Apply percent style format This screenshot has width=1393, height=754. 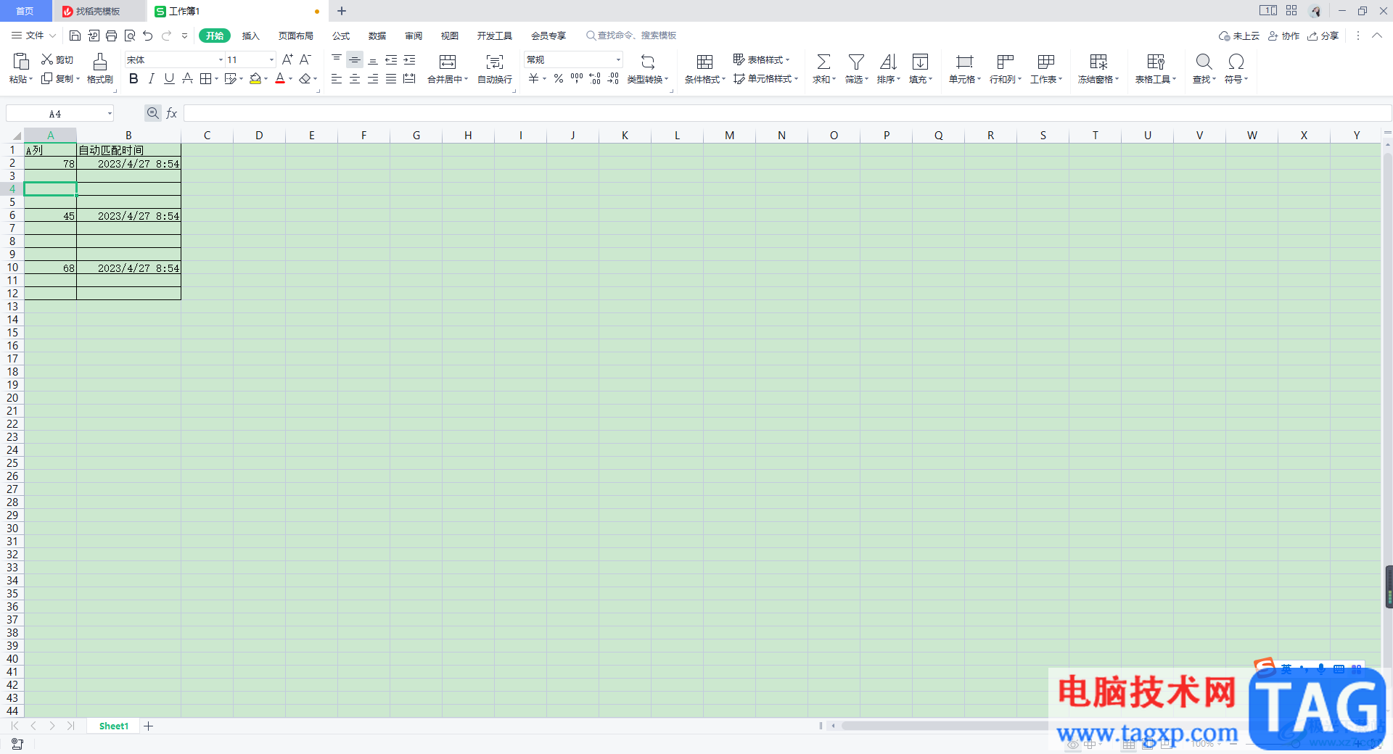pos(559,78)
